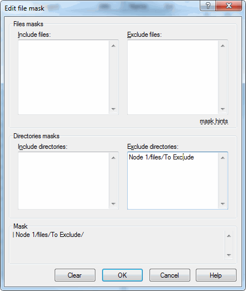Click up arrow in Include directories scrollbar

113,158
